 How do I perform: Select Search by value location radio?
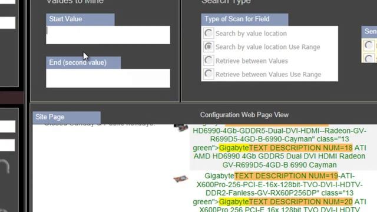(209, 33)
